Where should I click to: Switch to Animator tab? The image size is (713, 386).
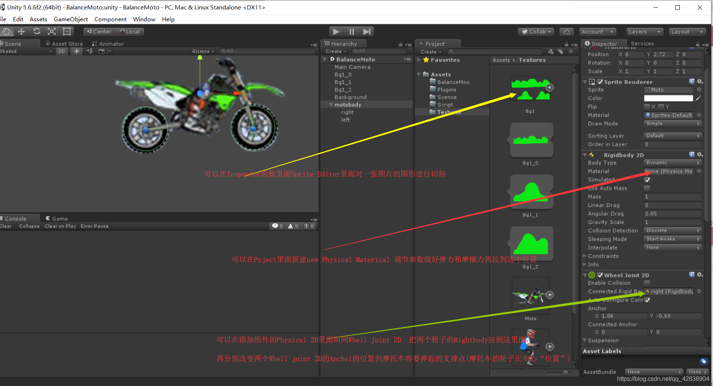(x=108, y=44)
